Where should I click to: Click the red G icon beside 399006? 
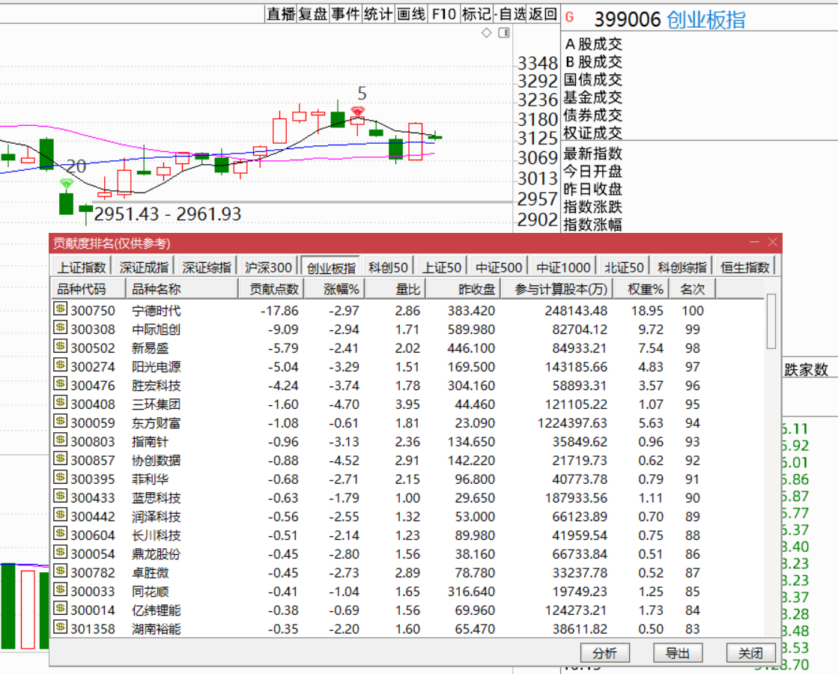(x=569, y=18)
